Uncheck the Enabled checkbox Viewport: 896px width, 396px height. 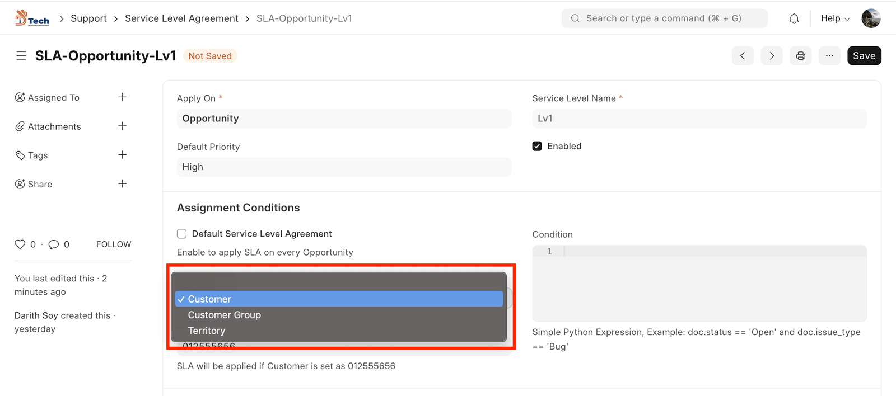(537, 147)
